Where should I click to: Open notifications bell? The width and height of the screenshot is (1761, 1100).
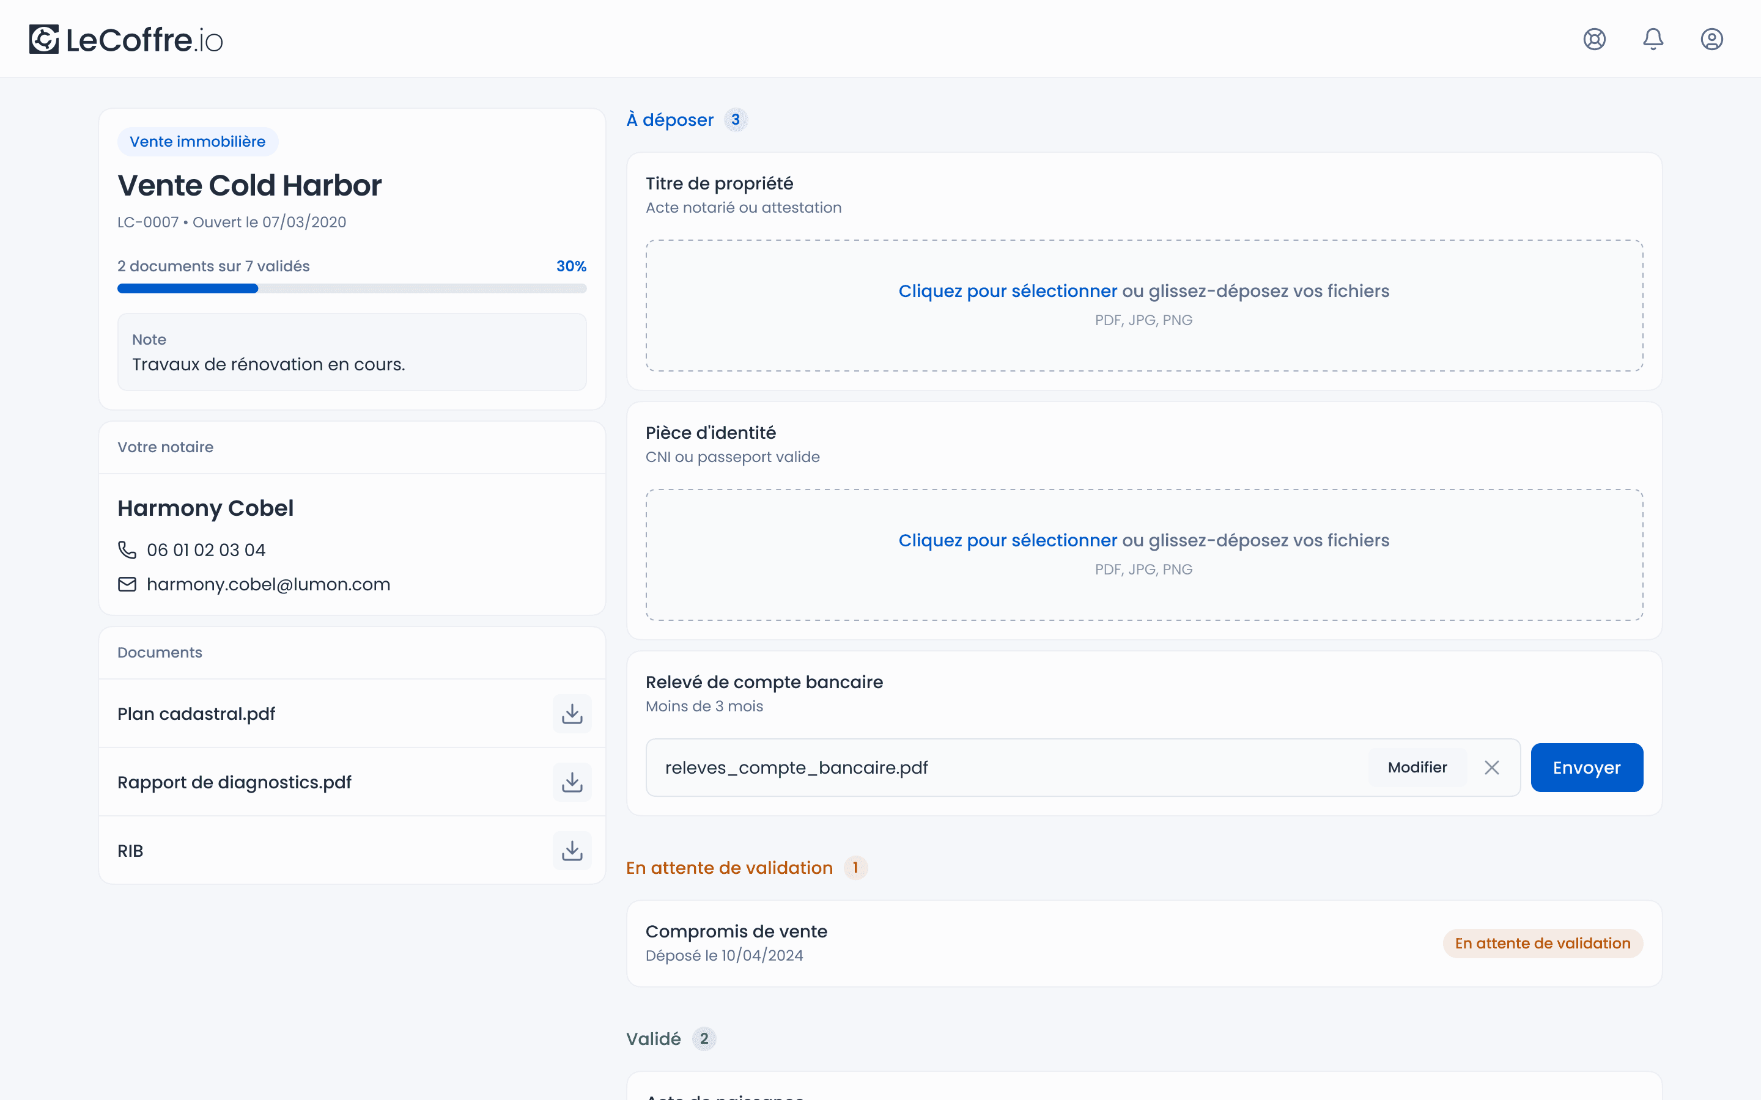[x=1653, y=39]
